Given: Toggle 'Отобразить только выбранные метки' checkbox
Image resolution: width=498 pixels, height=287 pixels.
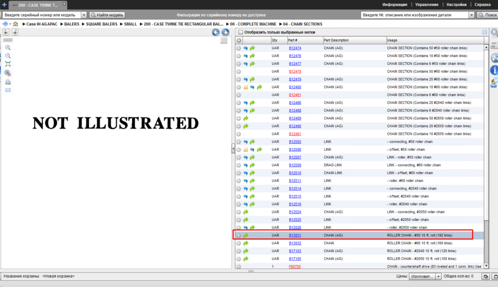Looking at the screenshot, I should coord(241,32).
